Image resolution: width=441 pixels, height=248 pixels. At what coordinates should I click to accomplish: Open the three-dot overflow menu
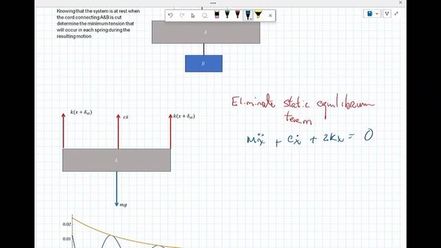point(213,3)
